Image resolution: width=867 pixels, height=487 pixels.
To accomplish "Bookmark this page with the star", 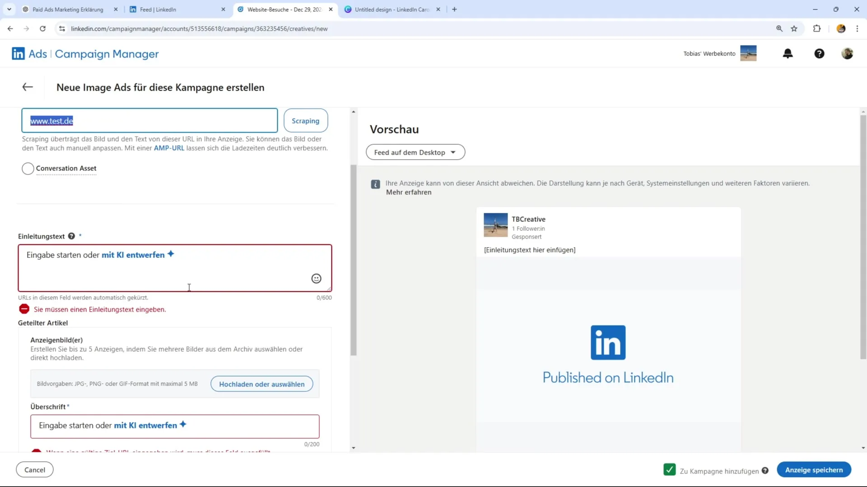I will tap(794, 28).
